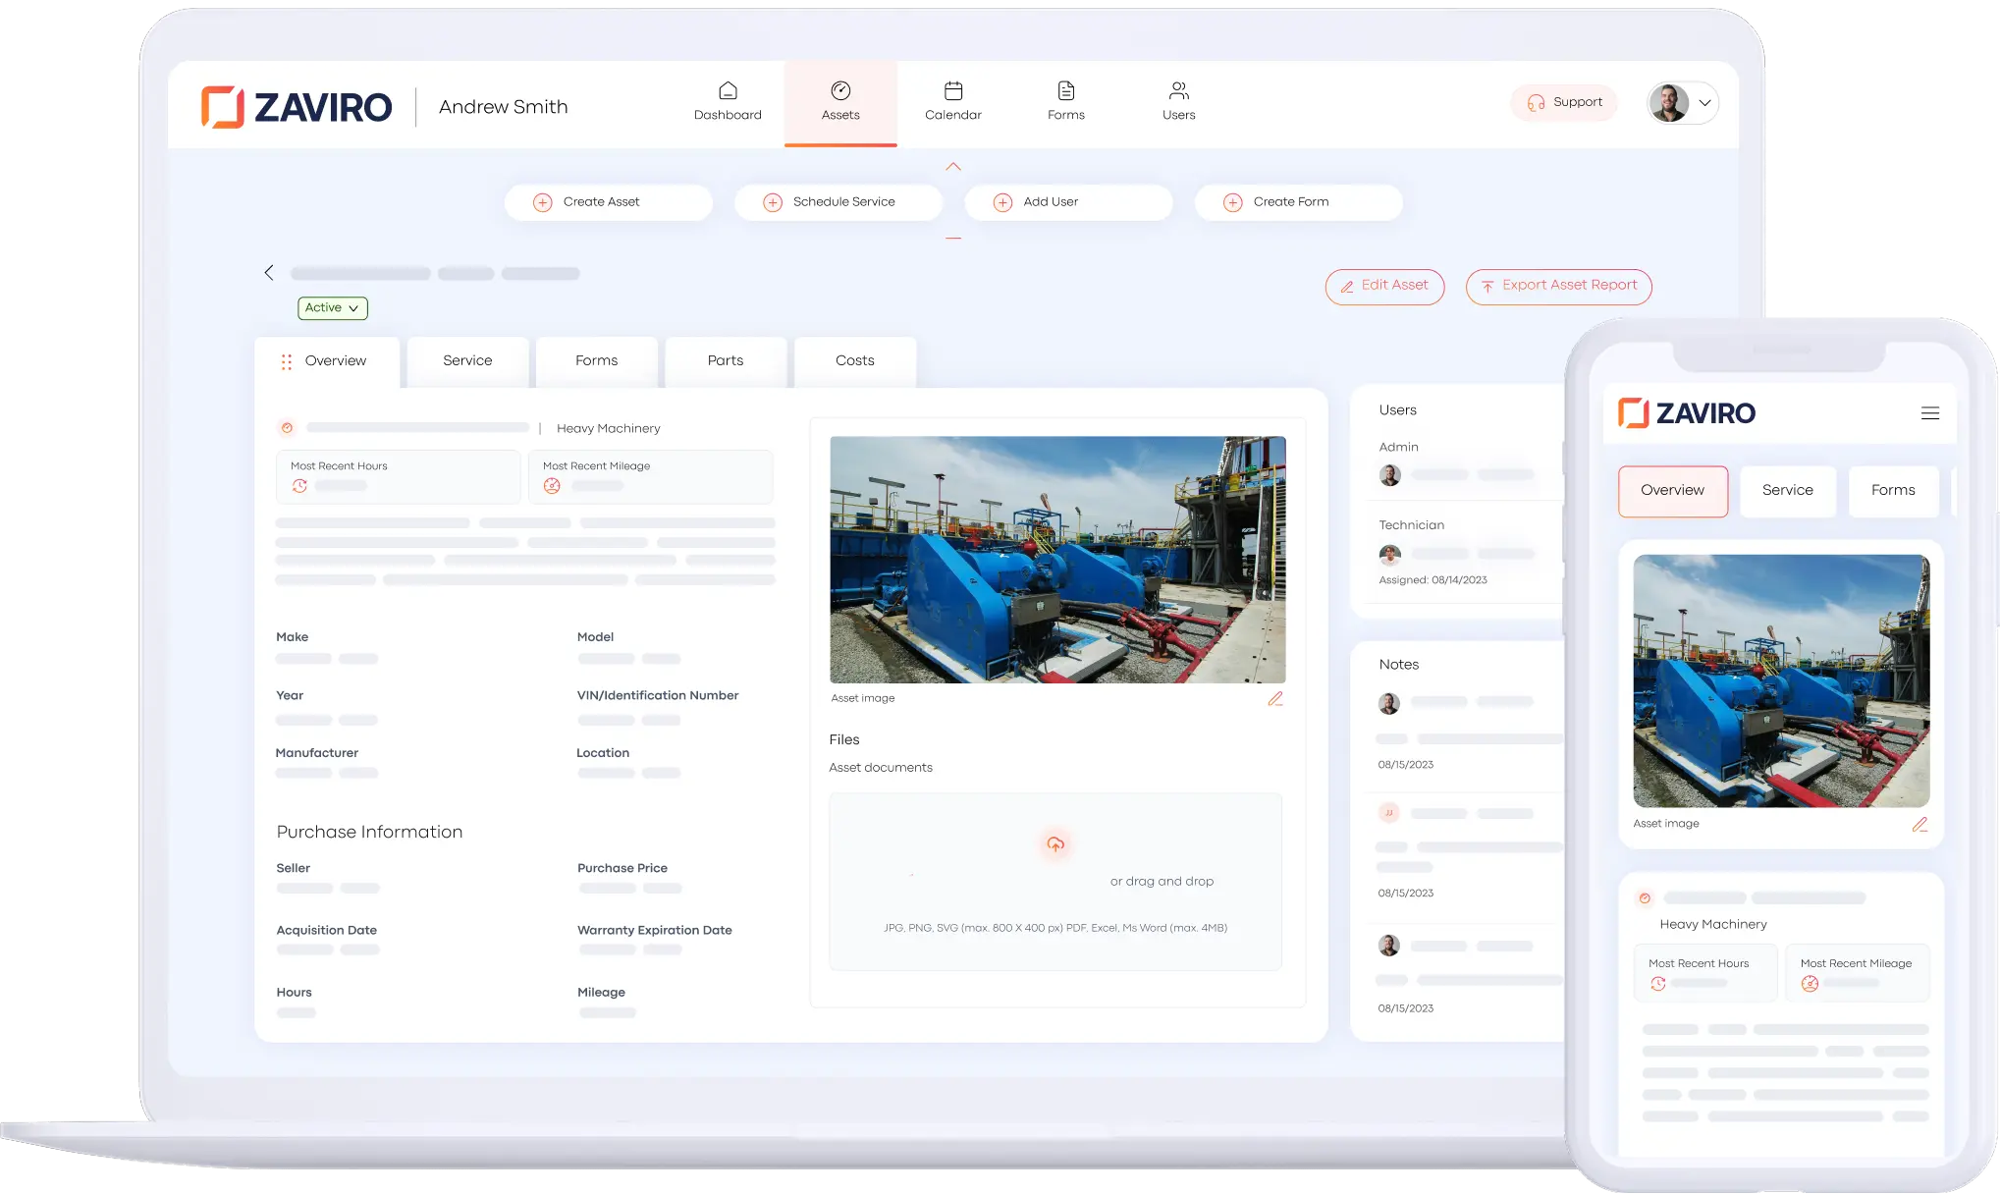Open the Costs tab
2000x1194 pixels.
pos(854,361)
